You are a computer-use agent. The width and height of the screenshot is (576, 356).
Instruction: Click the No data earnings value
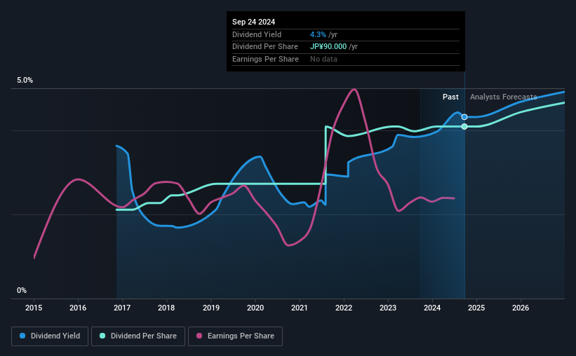click(x=323, y=59)
